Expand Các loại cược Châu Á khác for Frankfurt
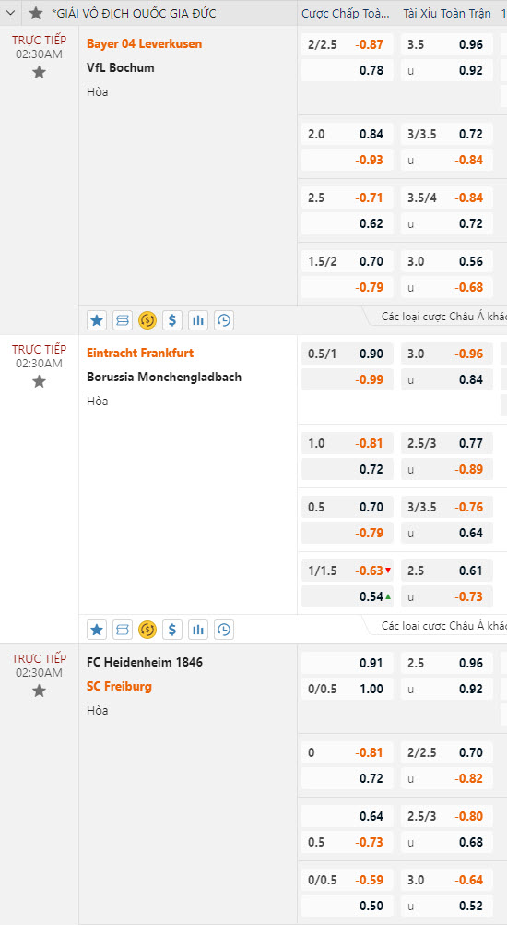507x925 pixels. coord(442,626)
